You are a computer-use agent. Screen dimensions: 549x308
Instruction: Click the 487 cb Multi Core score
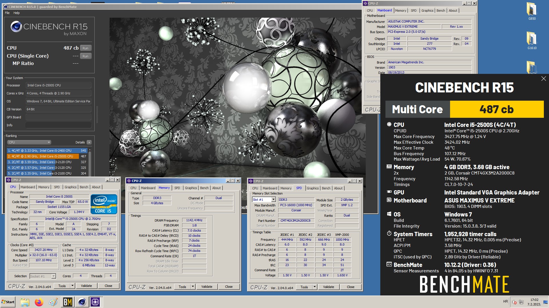(x=497, y=109)
